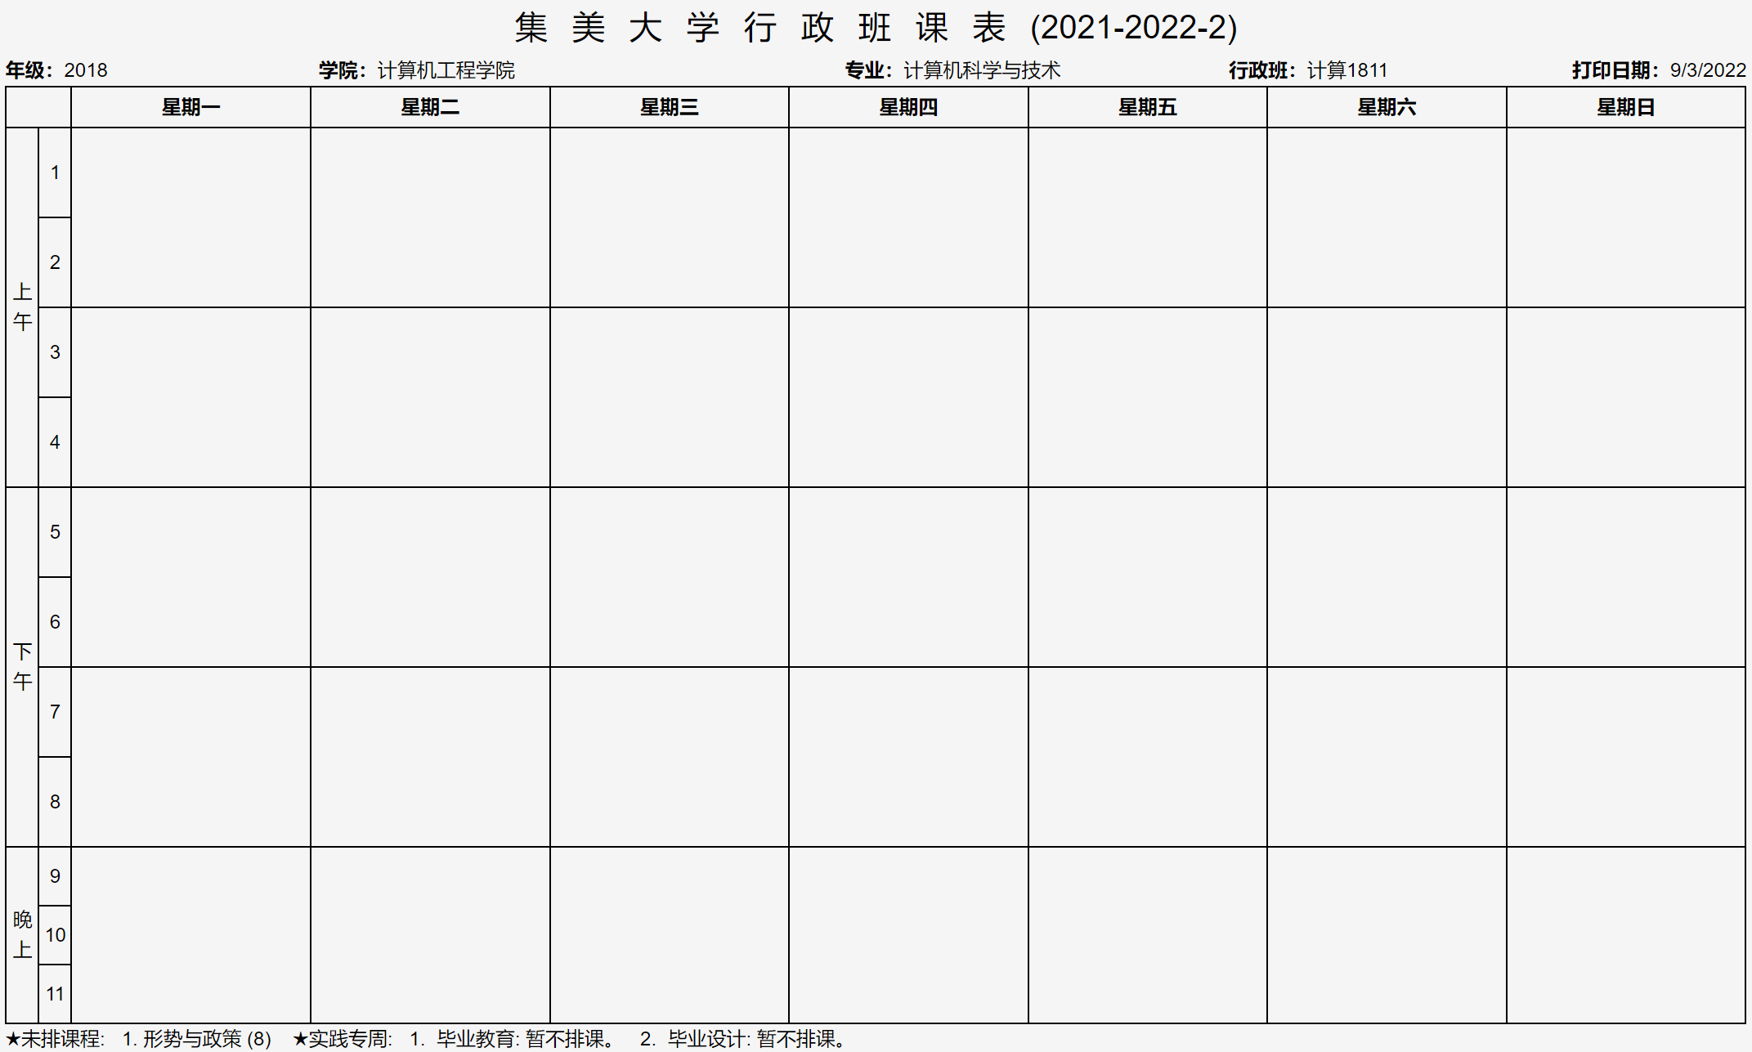Click the 形势与政策 (8) entry
This screenshot has height=1052, width=1752.
[207, 1039]
